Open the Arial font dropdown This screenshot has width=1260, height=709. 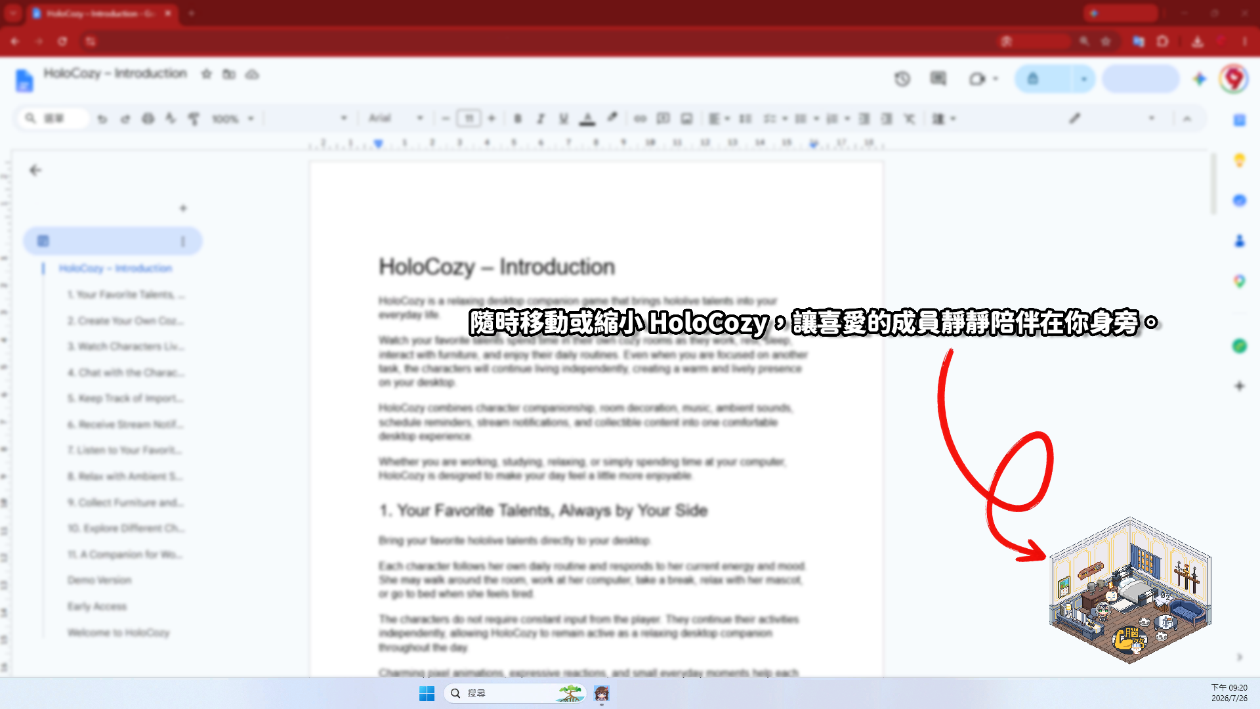coord(396,118)
